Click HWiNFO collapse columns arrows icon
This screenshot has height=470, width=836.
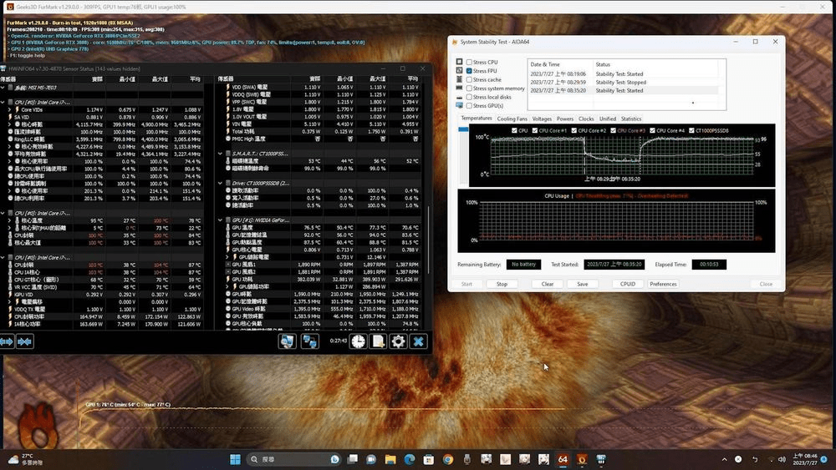pos(24,341)
